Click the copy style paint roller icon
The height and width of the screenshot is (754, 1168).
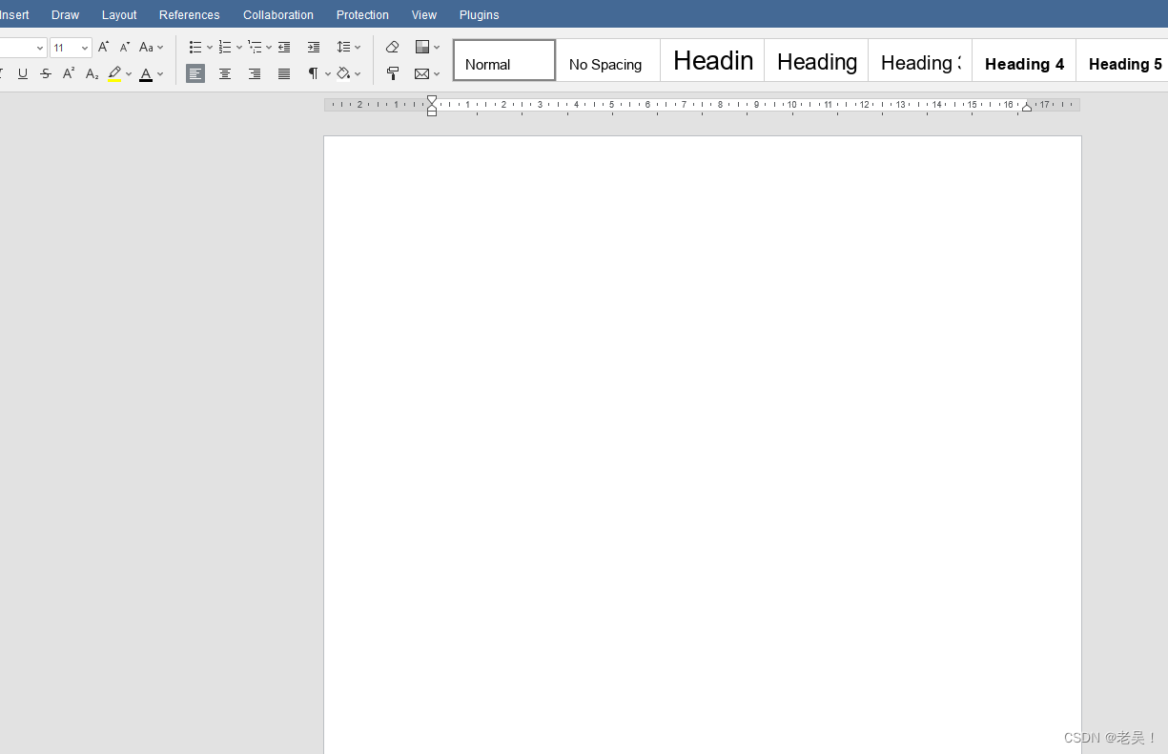click(392, 73)
